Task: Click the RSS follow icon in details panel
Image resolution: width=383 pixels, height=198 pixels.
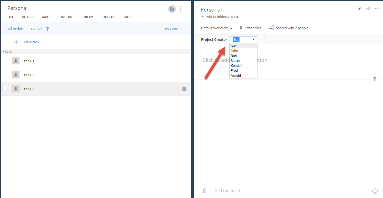Action: 359,8
